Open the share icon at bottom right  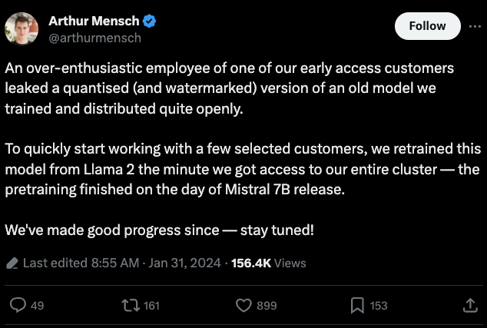(470, 306)
